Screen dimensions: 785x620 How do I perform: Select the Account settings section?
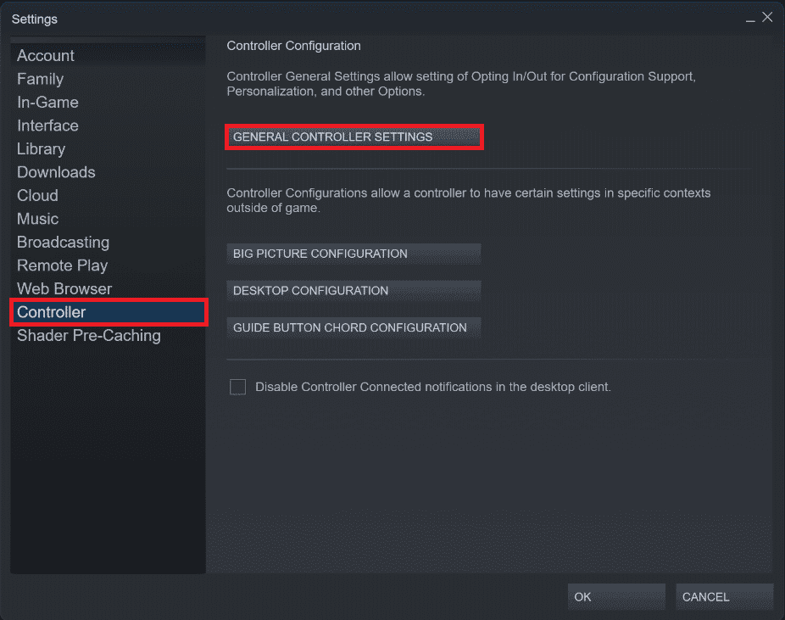click(x=45, y=55)
